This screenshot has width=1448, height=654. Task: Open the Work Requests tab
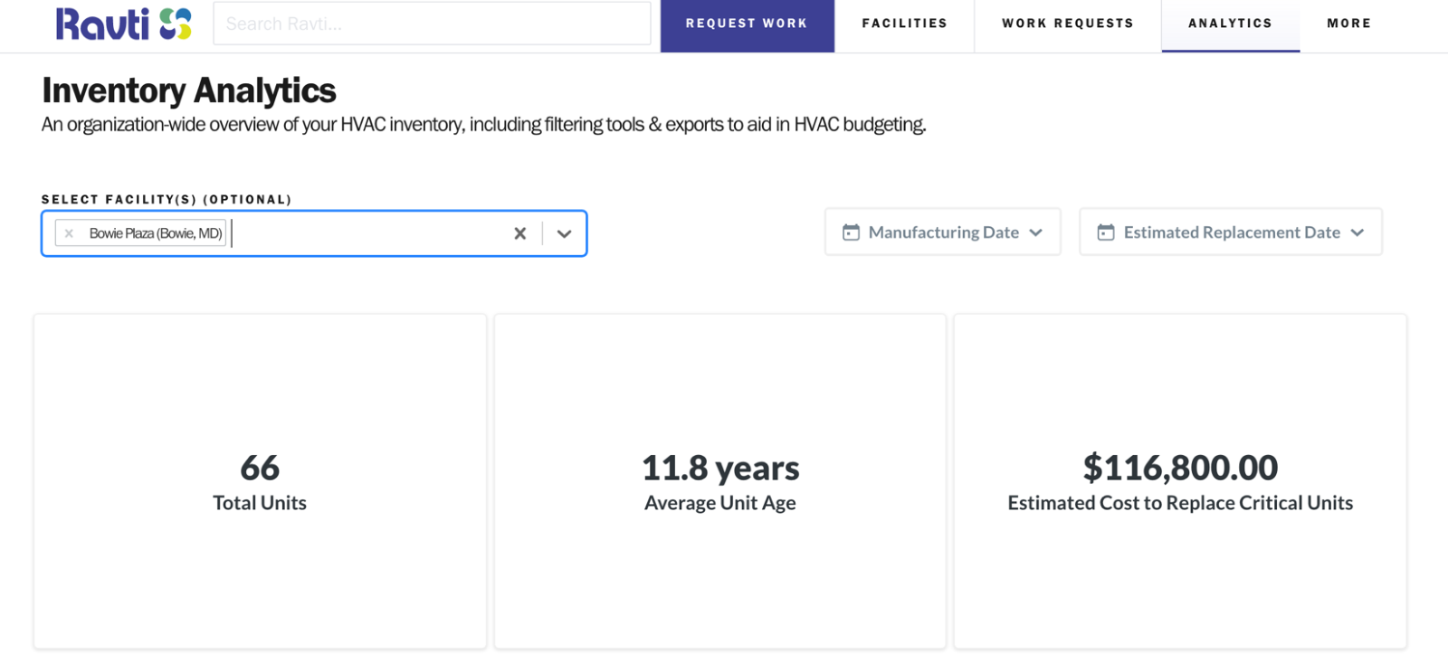click(1068, 24)
